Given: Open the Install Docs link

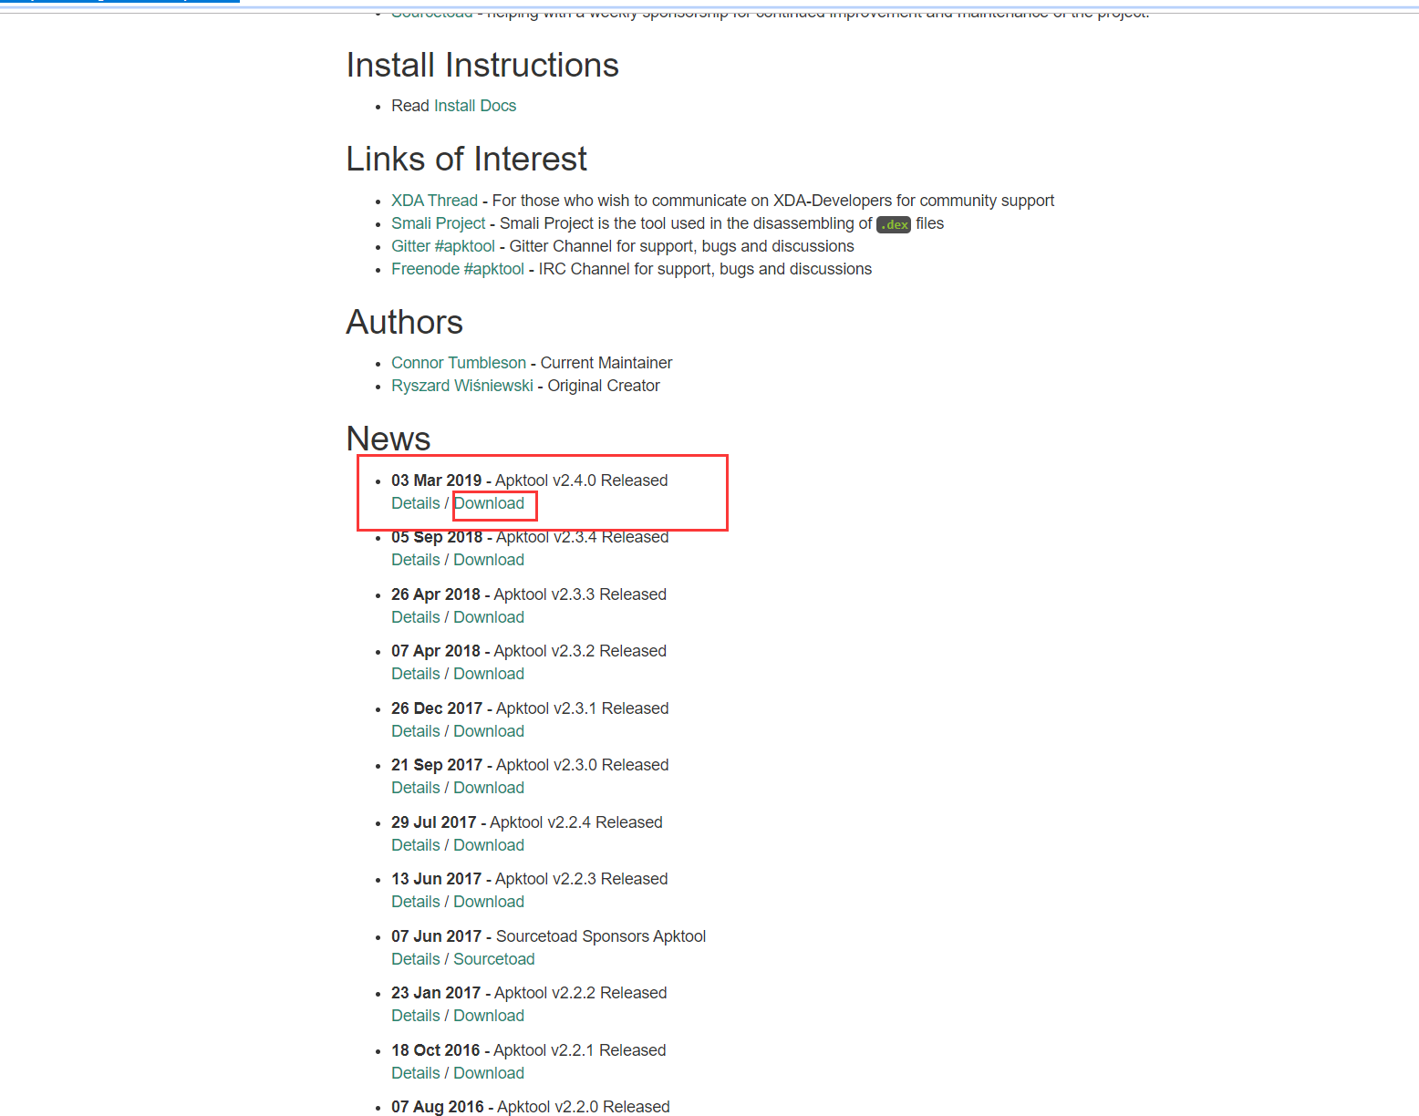Looking at the screenshot, I should [x=475, y=106].
